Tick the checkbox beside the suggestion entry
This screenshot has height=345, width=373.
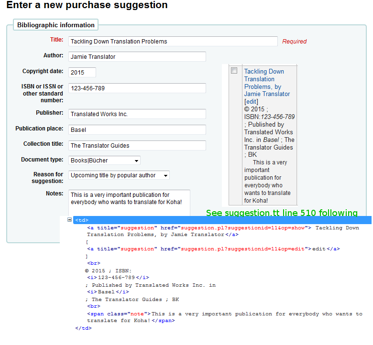click(x=234, y=71)
